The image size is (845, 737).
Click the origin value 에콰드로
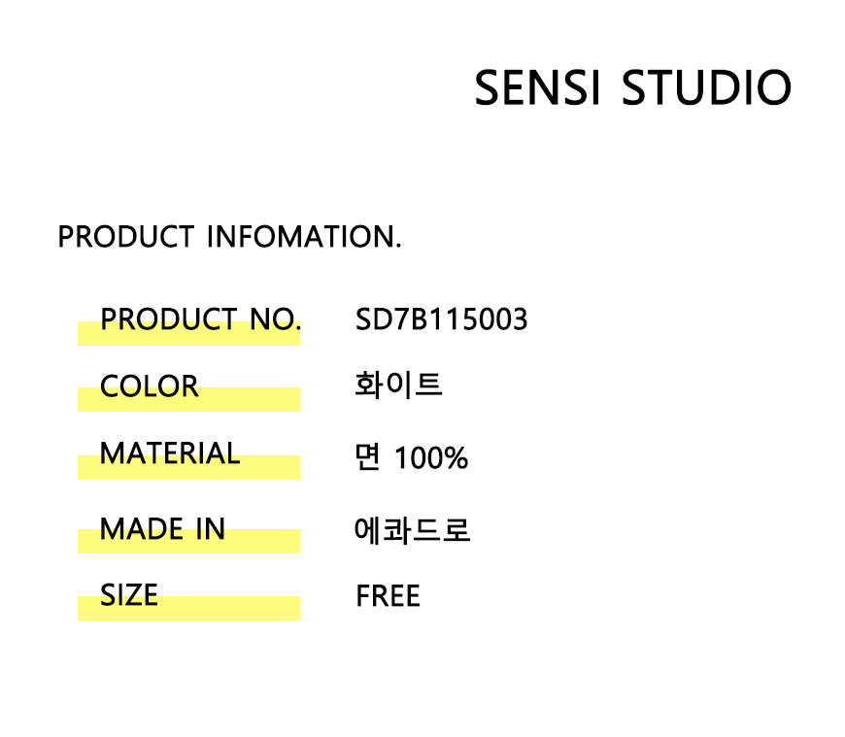pos(413,530)
